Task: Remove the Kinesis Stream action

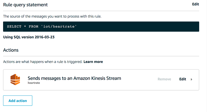Action: (164, 79)
